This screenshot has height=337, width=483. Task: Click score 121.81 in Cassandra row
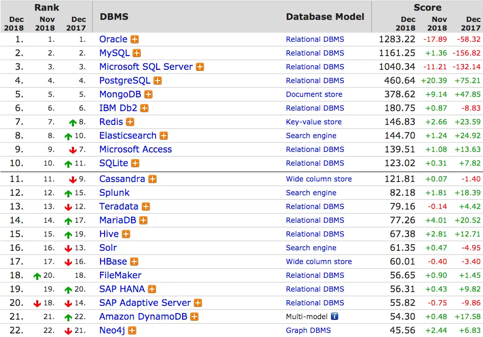click(400, 179)
